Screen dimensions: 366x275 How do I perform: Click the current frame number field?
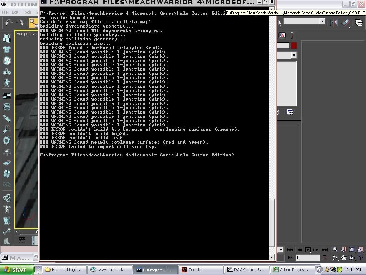tap(308, 258)
